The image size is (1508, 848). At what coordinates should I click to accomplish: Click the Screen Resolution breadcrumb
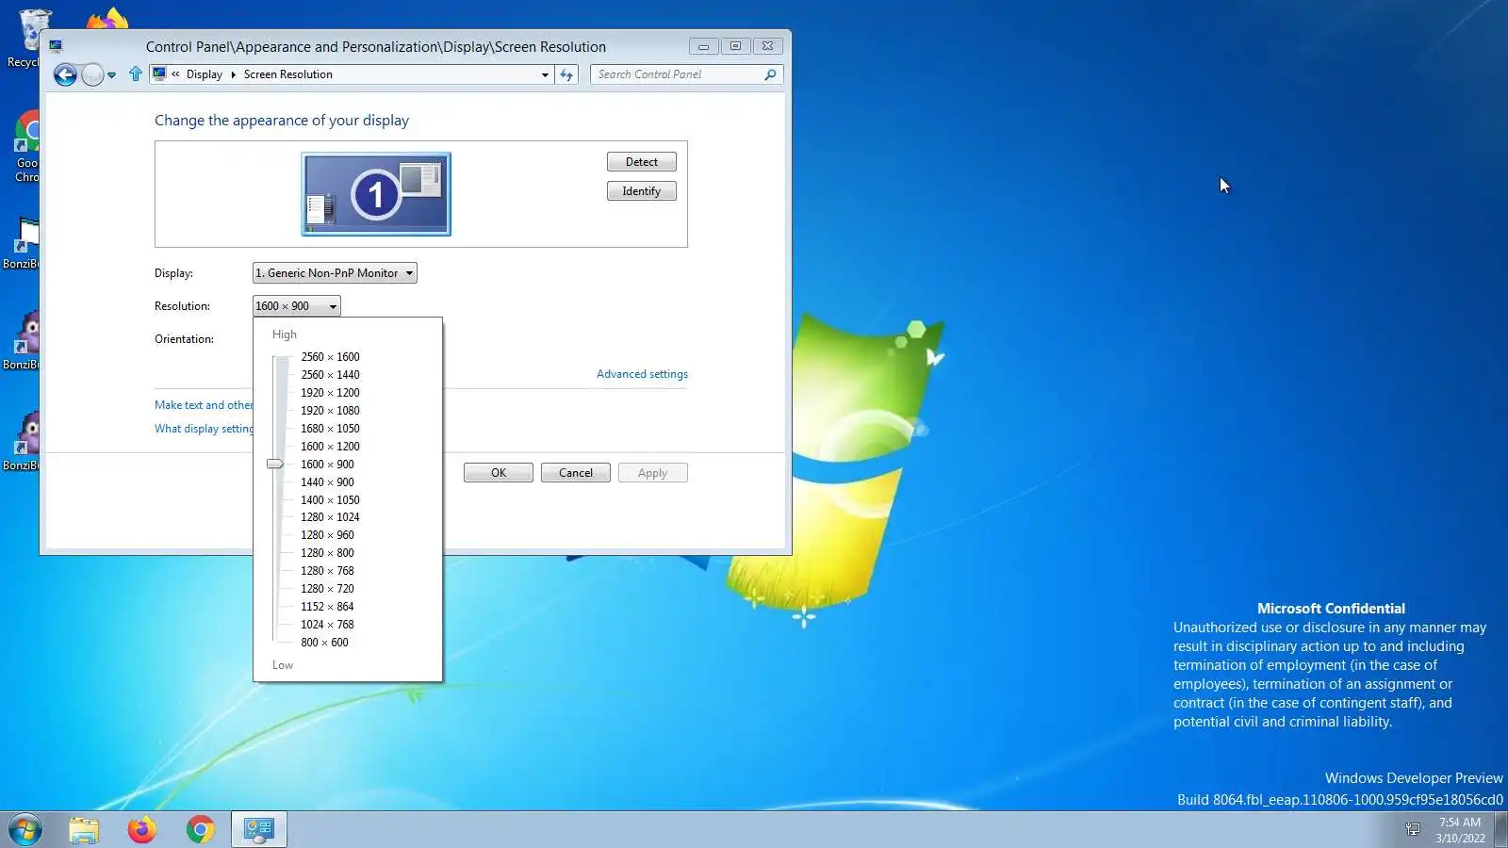pyautogui.click(x=288, y=74)
